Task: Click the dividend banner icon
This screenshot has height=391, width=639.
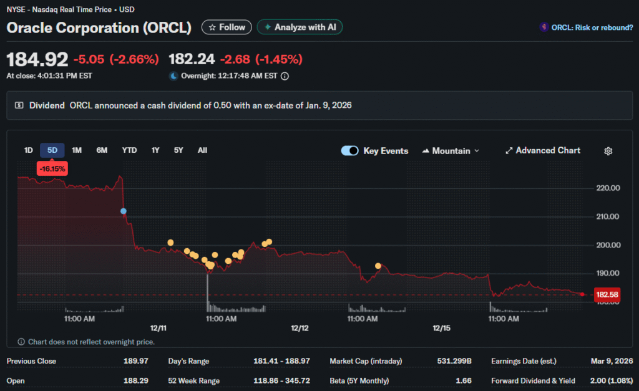Action: [x=19, y=105]
